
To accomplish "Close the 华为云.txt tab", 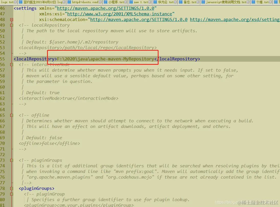I will 175,2.
